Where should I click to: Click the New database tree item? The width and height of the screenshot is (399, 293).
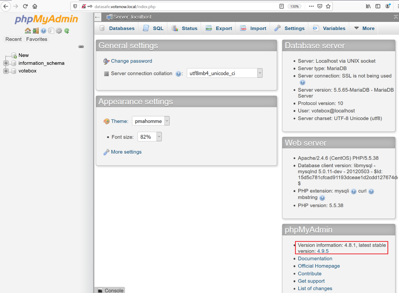(23, 55)
